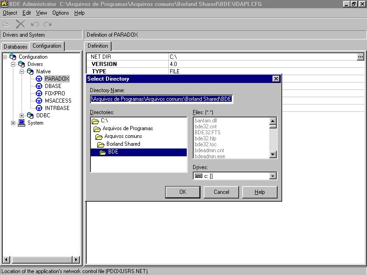This screenshot has height=275, width=367.
Task: Collapse the Native drivers node
Action: click(22, 71)
